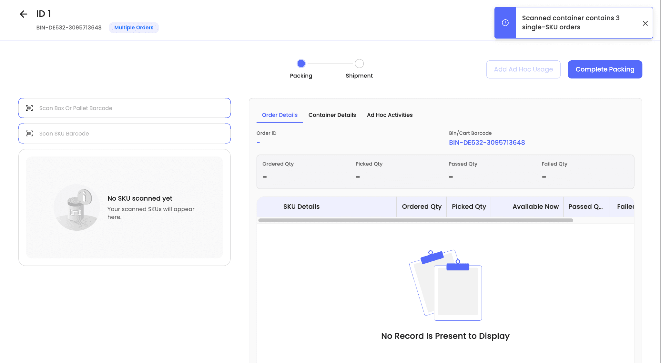This screenshot has width=661, height=363.
Task: Select the Shipment step circle
Action: click(x=359, y=64)
